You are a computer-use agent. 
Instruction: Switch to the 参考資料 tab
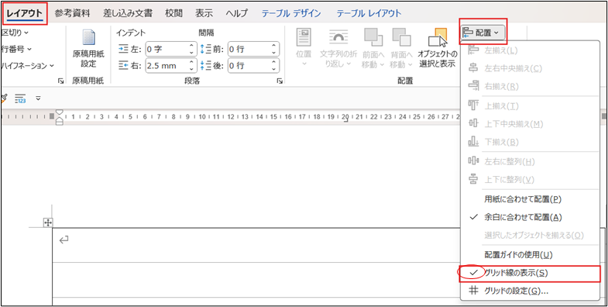(x=72, y=13)
